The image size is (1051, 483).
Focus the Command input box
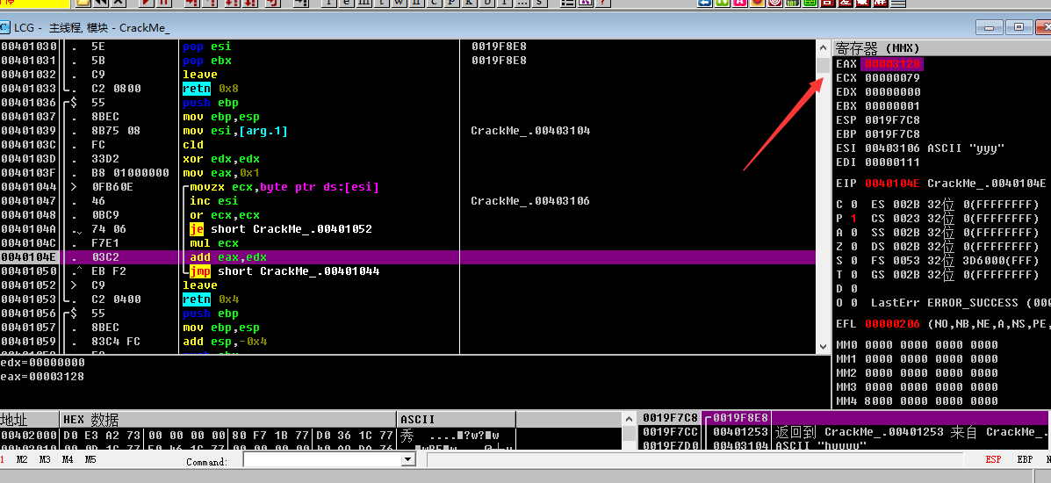pos(322,460)
